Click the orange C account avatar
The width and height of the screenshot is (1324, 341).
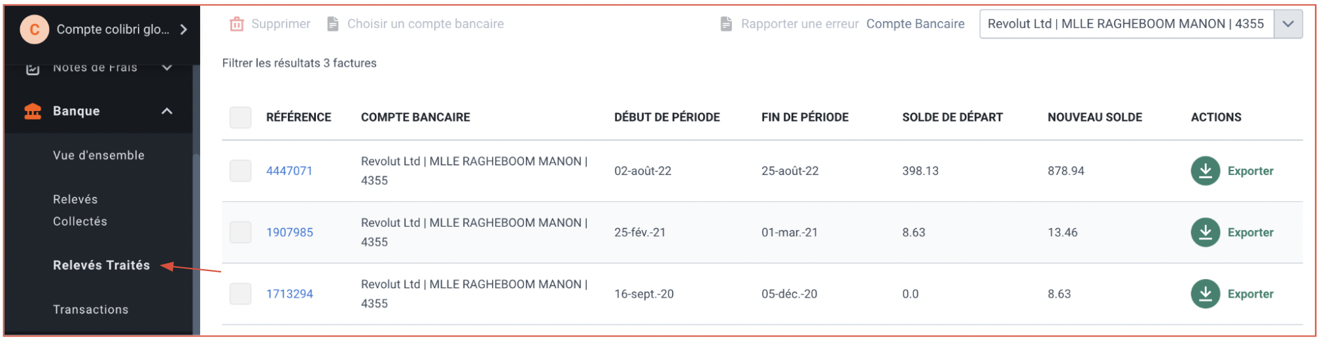tap(35, 29)
